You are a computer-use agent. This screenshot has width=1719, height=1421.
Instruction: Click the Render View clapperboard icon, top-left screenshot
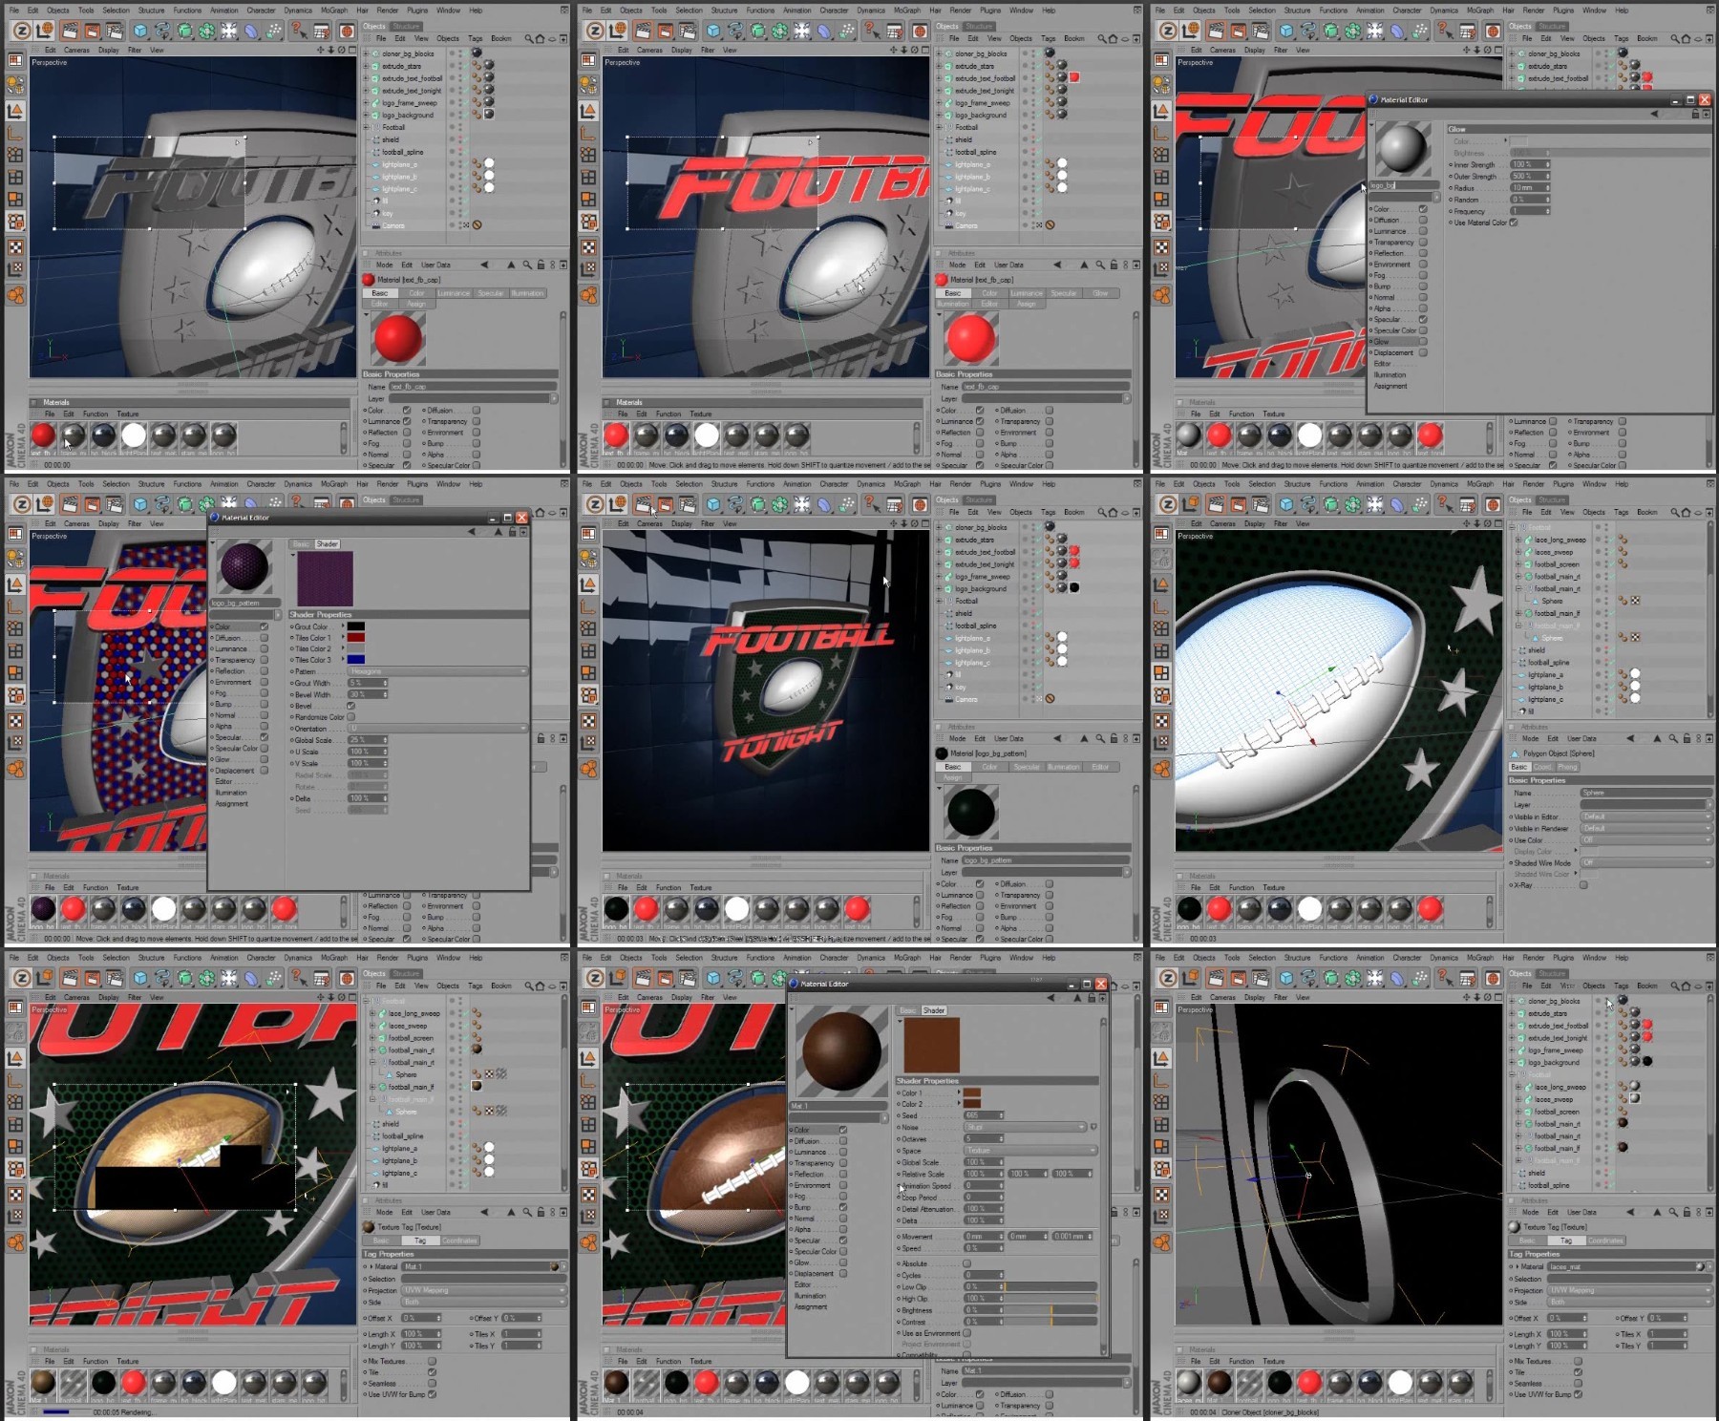pos(71,31)
